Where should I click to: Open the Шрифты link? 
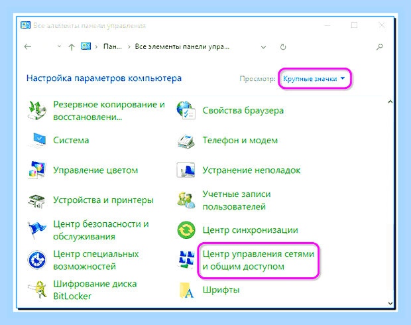point(221,290)
